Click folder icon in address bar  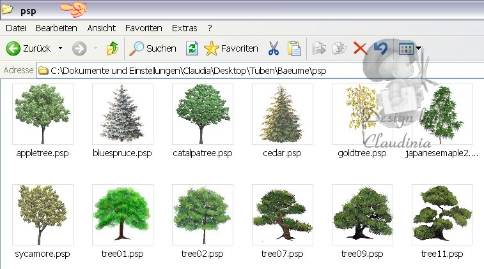tap(43, 71)
